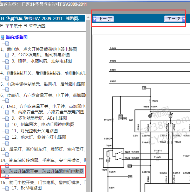
Task: Click the menu-collapse icon before 菜单折叠
Action: (25, 26)
